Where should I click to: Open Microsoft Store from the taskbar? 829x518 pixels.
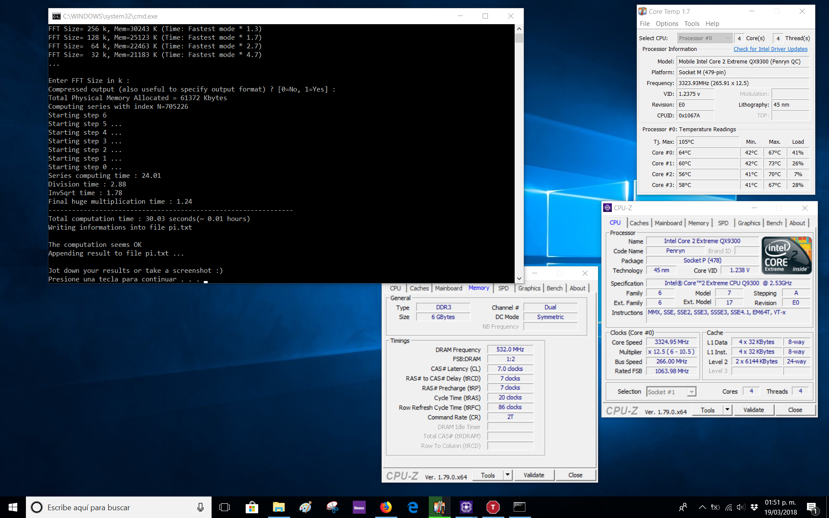click(x=252, y=507)
